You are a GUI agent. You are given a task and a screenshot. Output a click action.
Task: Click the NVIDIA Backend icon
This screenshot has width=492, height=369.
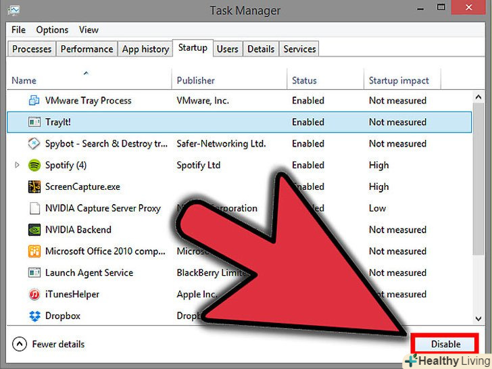tap(34, 230)
